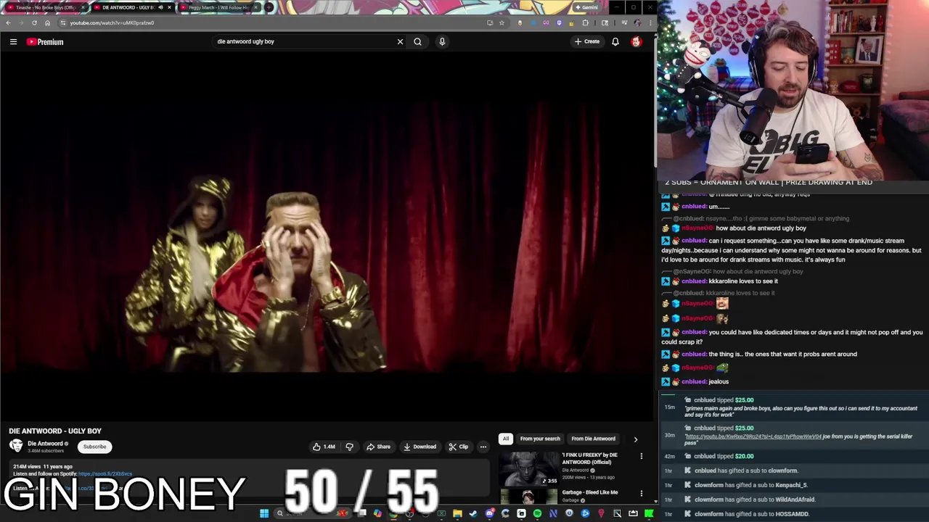Clear the YouTube search box text
929x522 pixels.
[x=400, y=41]
